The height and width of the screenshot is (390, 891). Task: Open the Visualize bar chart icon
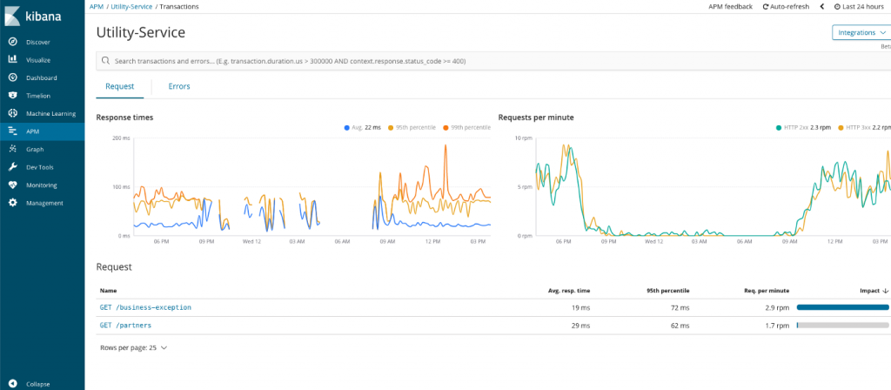[12, 60]
